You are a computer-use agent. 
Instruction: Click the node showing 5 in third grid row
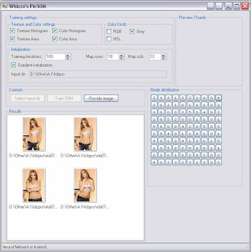coord(190,112)
